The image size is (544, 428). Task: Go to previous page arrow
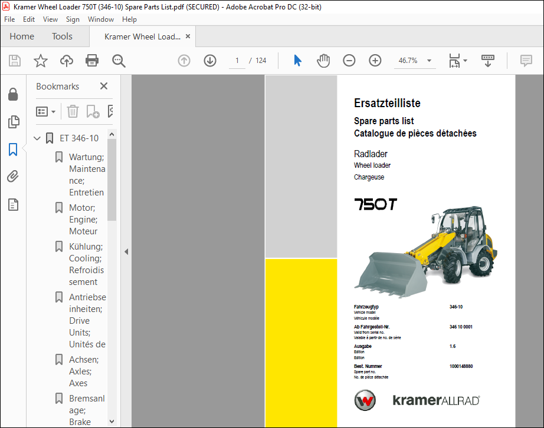click(x=184, y=61)
